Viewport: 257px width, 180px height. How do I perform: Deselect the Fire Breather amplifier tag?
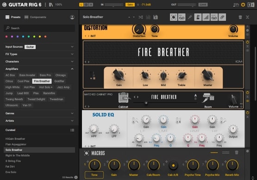(x=42, y=81)
